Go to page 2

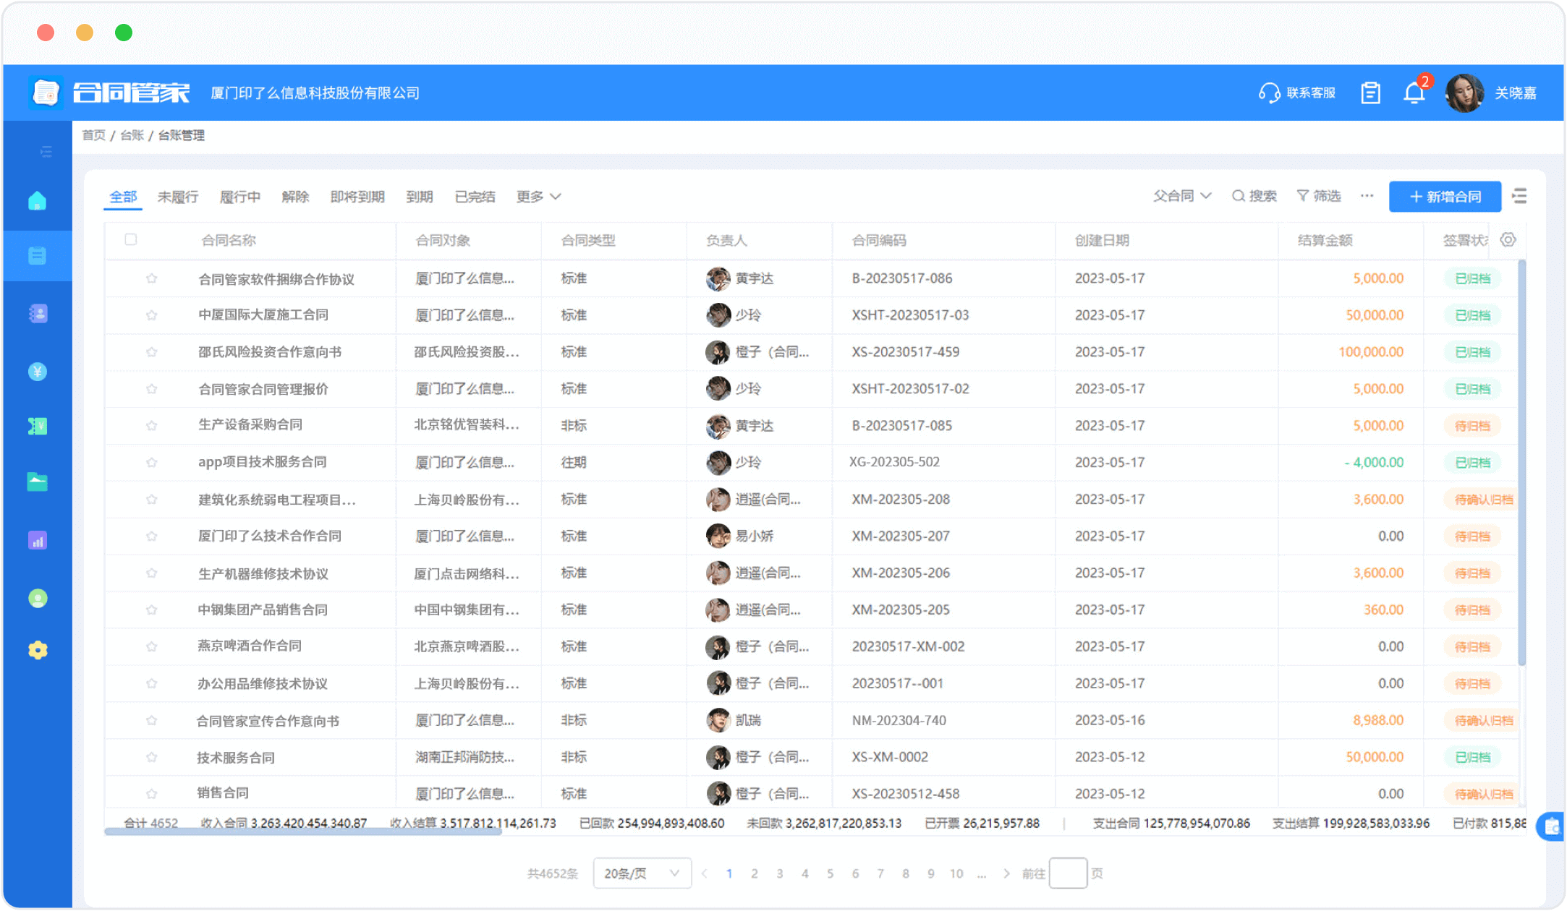[x=754, y=873]
